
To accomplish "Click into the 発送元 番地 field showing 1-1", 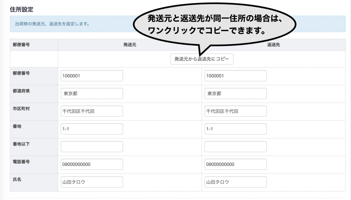I will click(92, 129).
